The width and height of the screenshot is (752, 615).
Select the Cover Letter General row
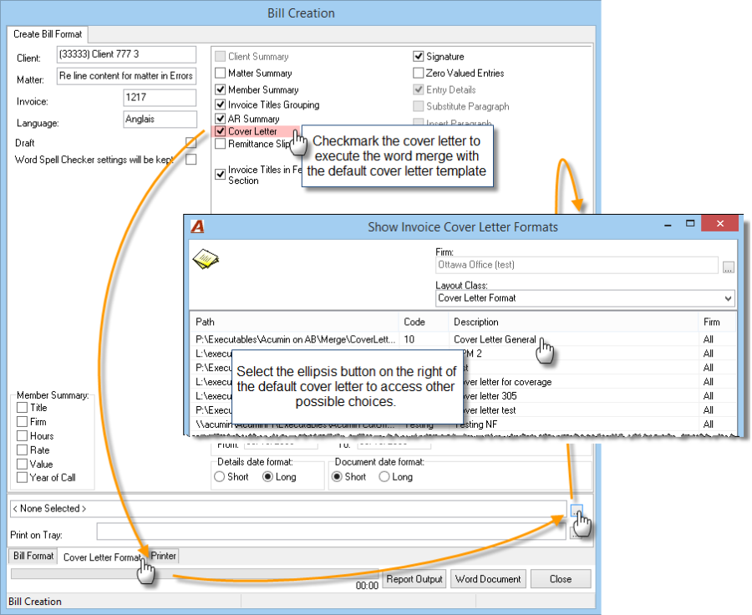(463, 339)
